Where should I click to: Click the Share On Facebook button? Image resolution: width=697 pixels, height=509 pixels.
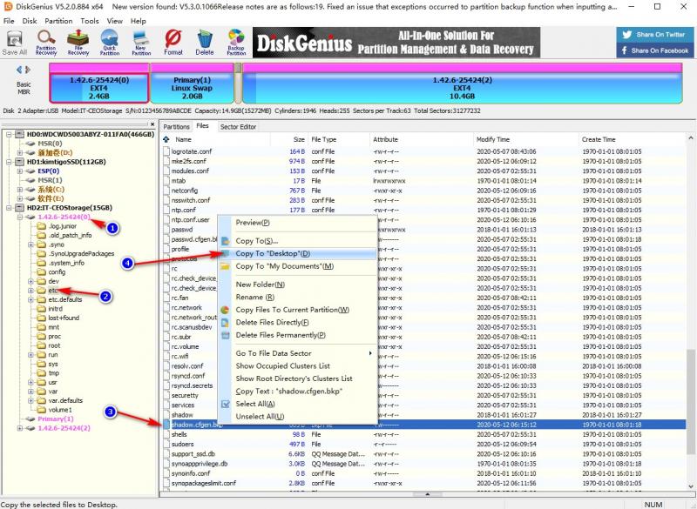point(654,50)
